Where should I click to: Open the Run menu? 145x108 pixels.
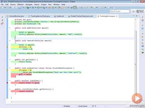[x=50, y=4]
